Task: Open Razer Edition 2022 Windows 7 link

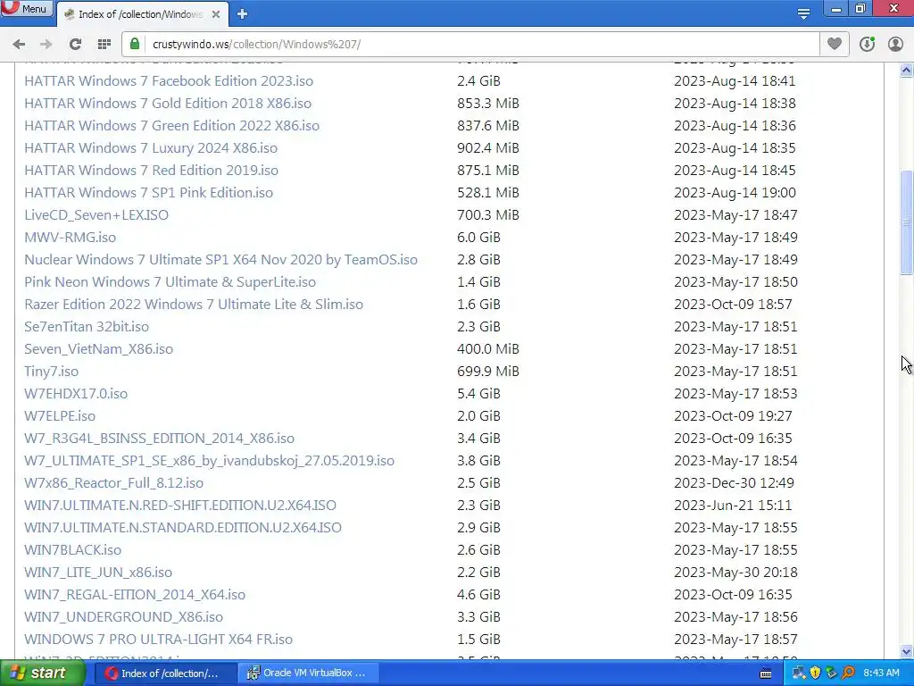Action: click(194, 305)
